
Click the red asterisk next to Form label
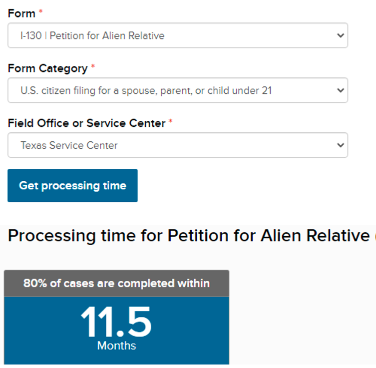pyautogui.click(x=41, y=11)
